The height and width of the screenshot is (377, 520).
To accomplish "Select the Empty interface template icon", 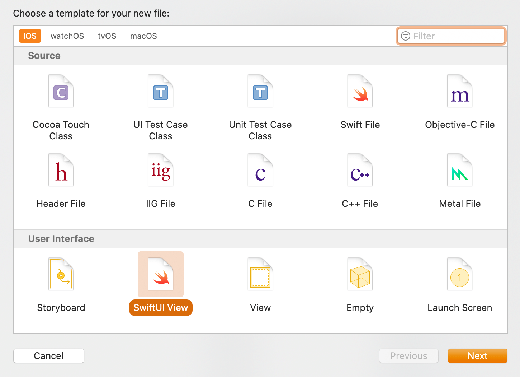I will [x=360, y=274].
